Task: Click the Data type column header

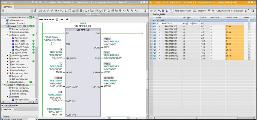Action: pyautogui.click(x=191, y=17)
